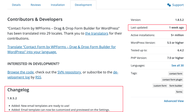Follow the 'the translators' link
Screen dimensions: 196x112
coord(97,33)
